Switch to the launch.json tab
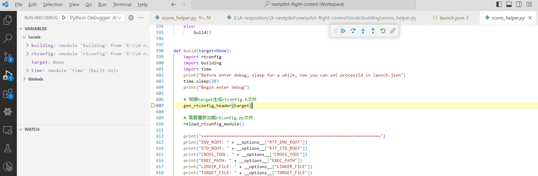This screenshot has width=538, height=176. tap(453, 18)
